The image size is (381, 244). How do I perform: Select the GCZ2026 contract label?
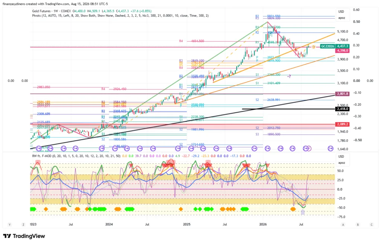coord(327,46)
